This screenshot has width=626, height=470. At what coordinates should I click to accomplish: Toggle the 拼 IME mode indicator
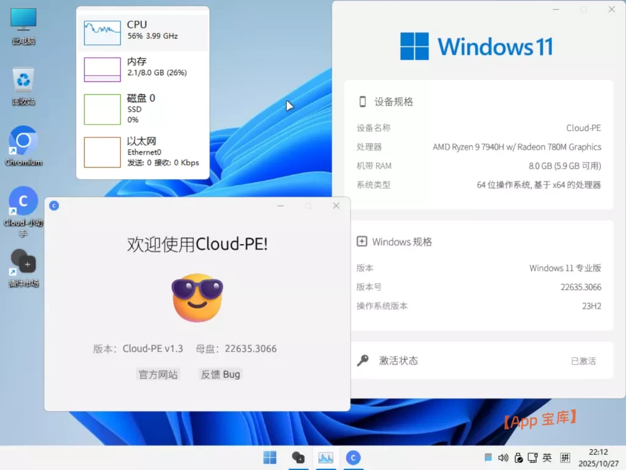[x=564, y=457]
